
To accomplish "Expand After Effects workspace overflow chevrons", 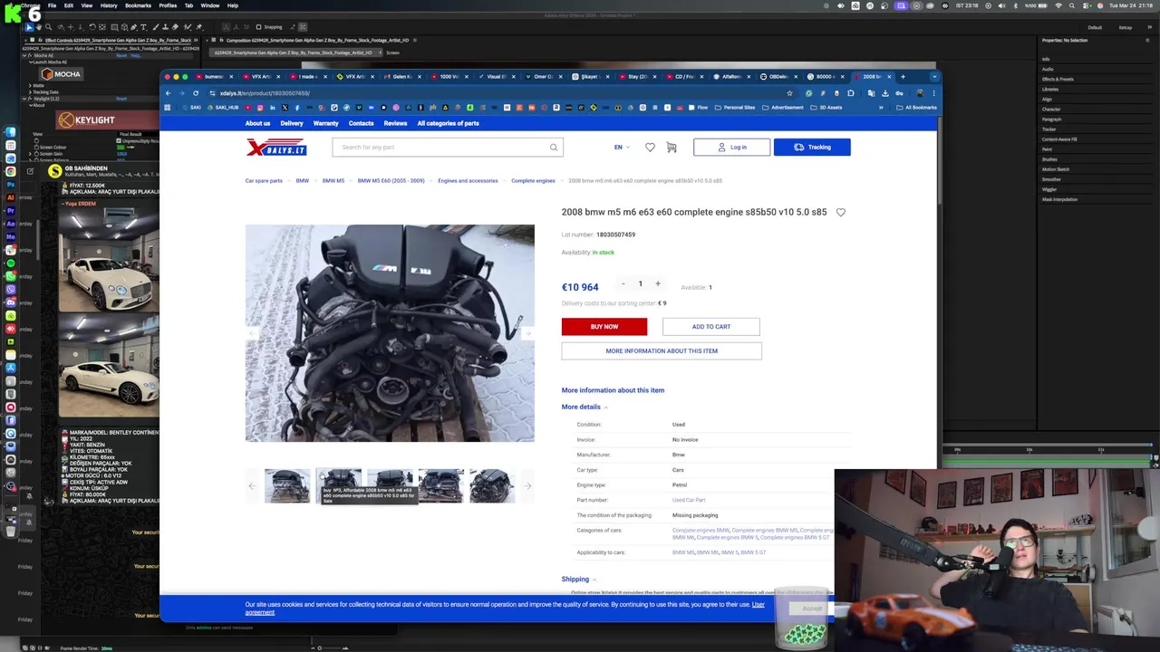I will (x=1151, y=27).
